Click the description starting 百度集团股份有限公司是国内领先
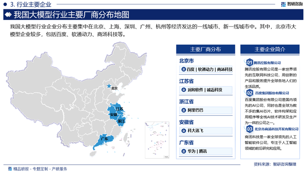 (271, 111)
